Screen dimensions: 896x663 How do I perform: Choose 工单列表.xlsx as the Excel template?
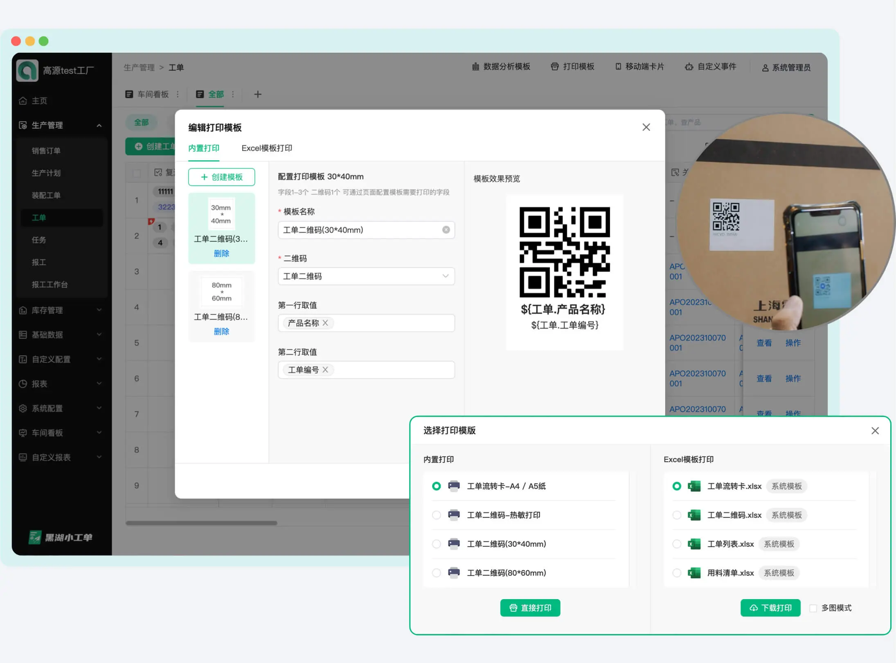click(x=677, y=544)
